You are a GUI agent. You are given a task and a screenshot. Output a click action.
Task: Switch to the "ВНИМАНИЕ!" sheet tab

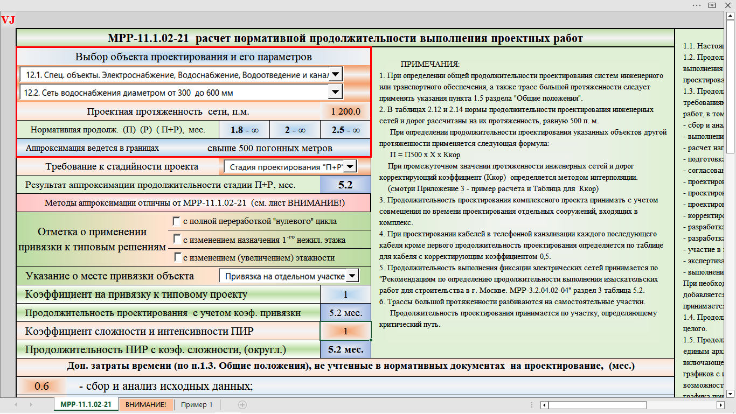point(146,404)
